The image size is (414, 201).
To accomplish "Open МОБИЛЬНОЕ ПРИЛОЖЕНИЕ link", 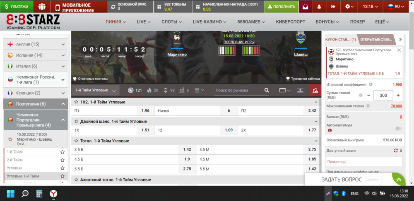I will [x=79, y=7].
